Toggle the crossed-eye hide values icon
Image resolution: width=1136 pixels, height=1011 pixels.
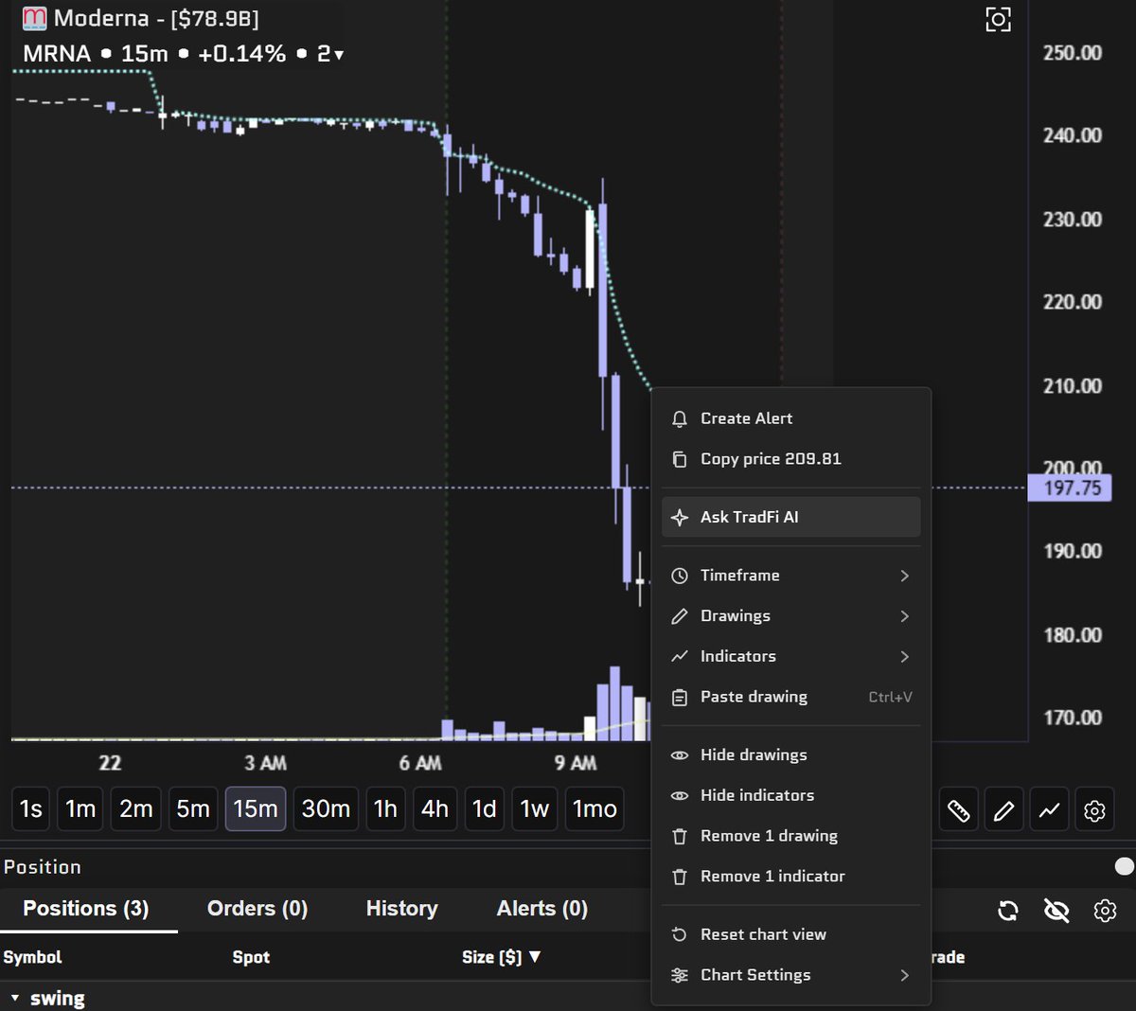point(1056,911)
